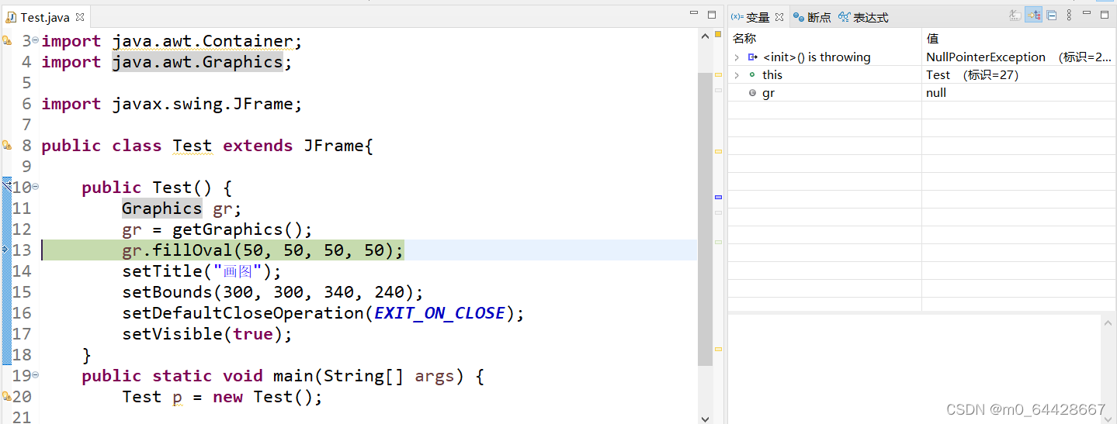Switch to the 变量 (Variables) tab
This screenshot has width=1117, height=424.
point(757,17)
